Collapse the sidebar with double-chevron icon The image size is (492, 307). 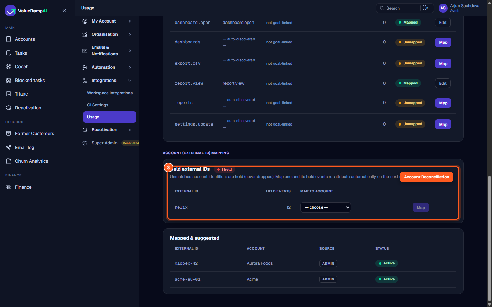pyautogui.click(x=64, y=11)
